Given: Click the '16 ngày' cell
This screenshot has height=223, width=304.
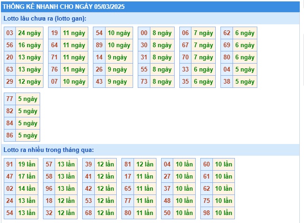Looking at the screenshot, I should click(x=29, y=45).
